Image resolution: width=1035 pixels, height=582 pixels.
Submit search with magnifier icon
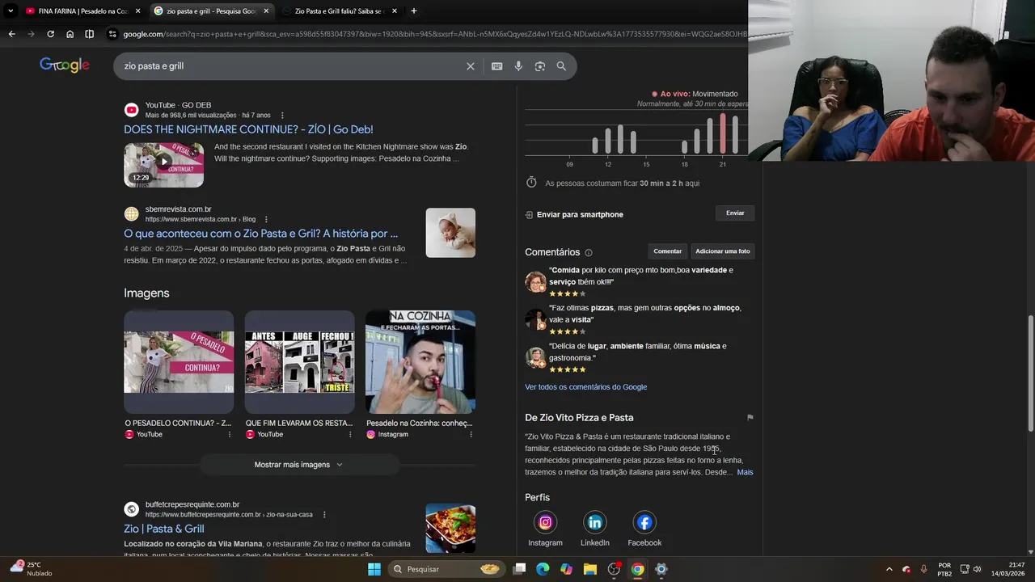(561, 66)
